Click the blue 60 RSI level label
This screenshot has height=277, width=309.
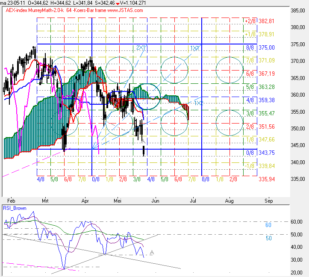pos(268,225)
